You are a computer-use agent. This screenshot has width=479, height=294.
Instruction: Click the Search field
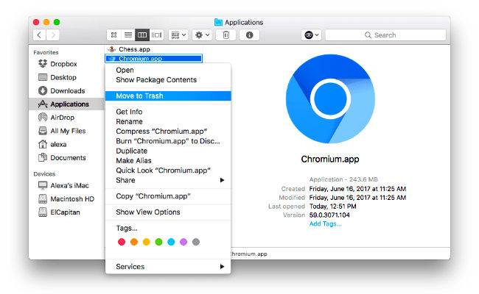pos(383,35)
